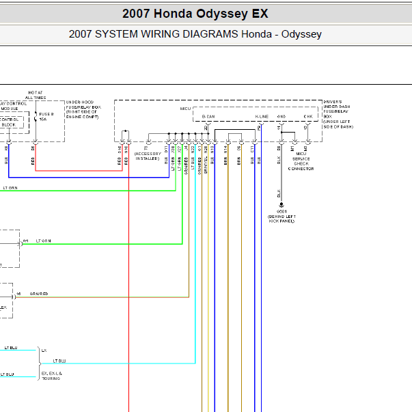Click the 'SYSTEM WIRING DIAGRAMS Honda - Odyssey' subtitle

208,34
